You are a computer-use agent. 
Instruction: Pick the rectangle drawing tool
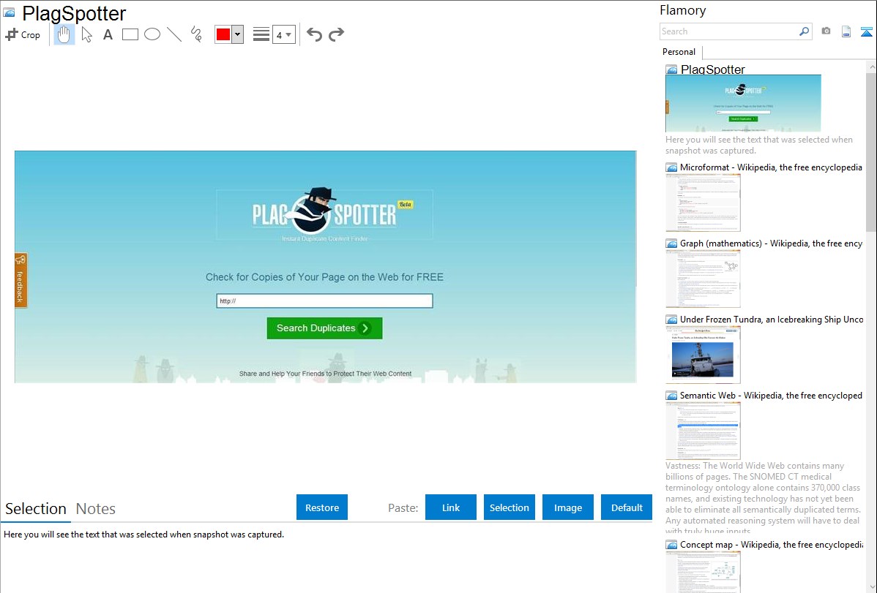[130, 34]
